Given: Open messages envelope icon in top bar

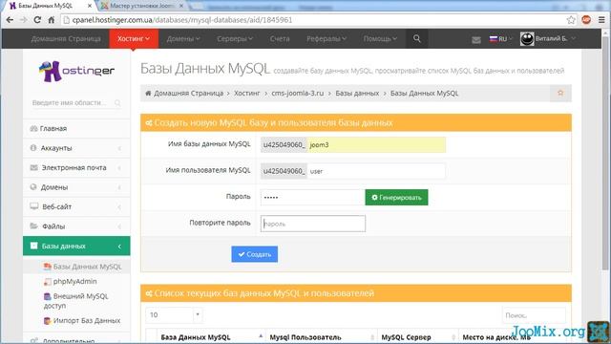Looking at the screenshot, I should [x=475, y=39].
